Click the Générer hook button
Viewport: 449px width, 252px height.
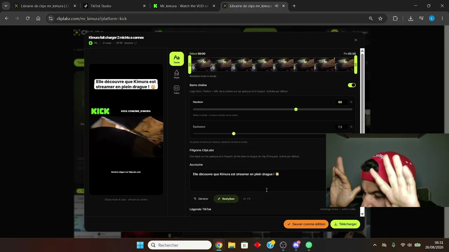pyautogui.click(x=201, y=199)
